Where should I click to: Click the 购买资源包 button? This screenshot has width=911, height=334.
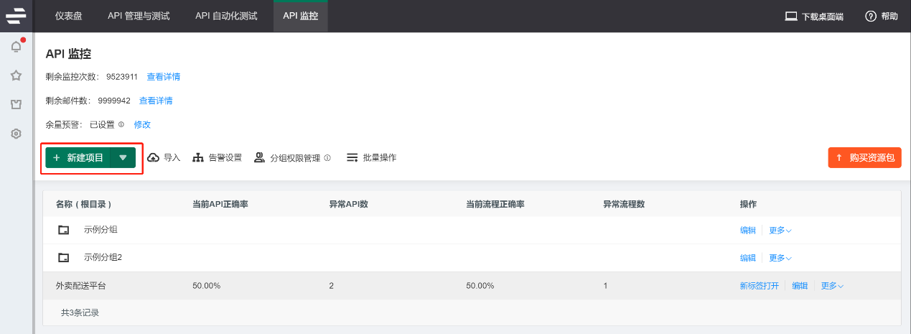click(864, 158)
